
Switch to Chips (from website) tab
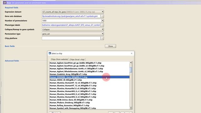point(59,59)
